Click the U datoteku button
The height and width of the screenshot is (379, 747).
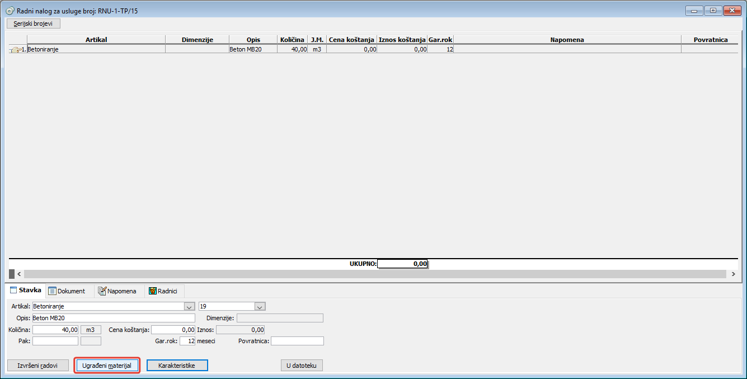click(x=302, y=365)
